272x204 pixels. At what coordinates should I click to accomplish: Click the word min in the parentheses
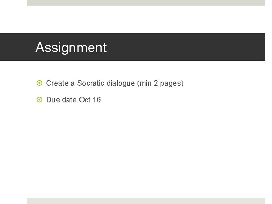pos(145,83)
